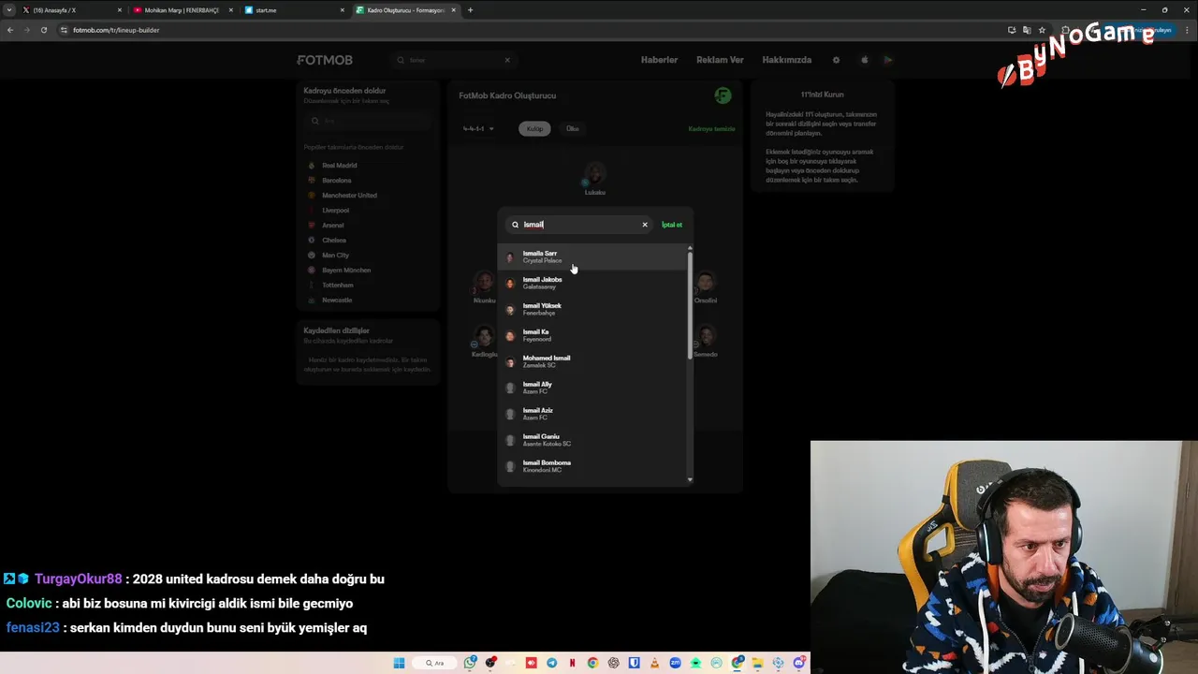
Task: Open the Windows Start menu
Action: (400, 663)
